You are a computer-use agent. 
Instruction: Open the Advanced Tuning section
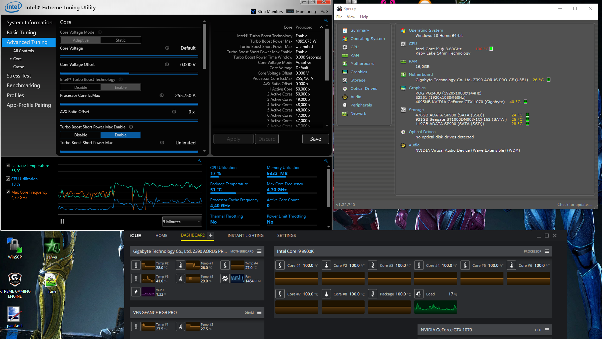(29, 42)
